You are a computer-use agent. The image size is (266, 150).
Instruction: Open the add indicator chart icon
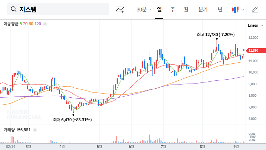(120, 9)
